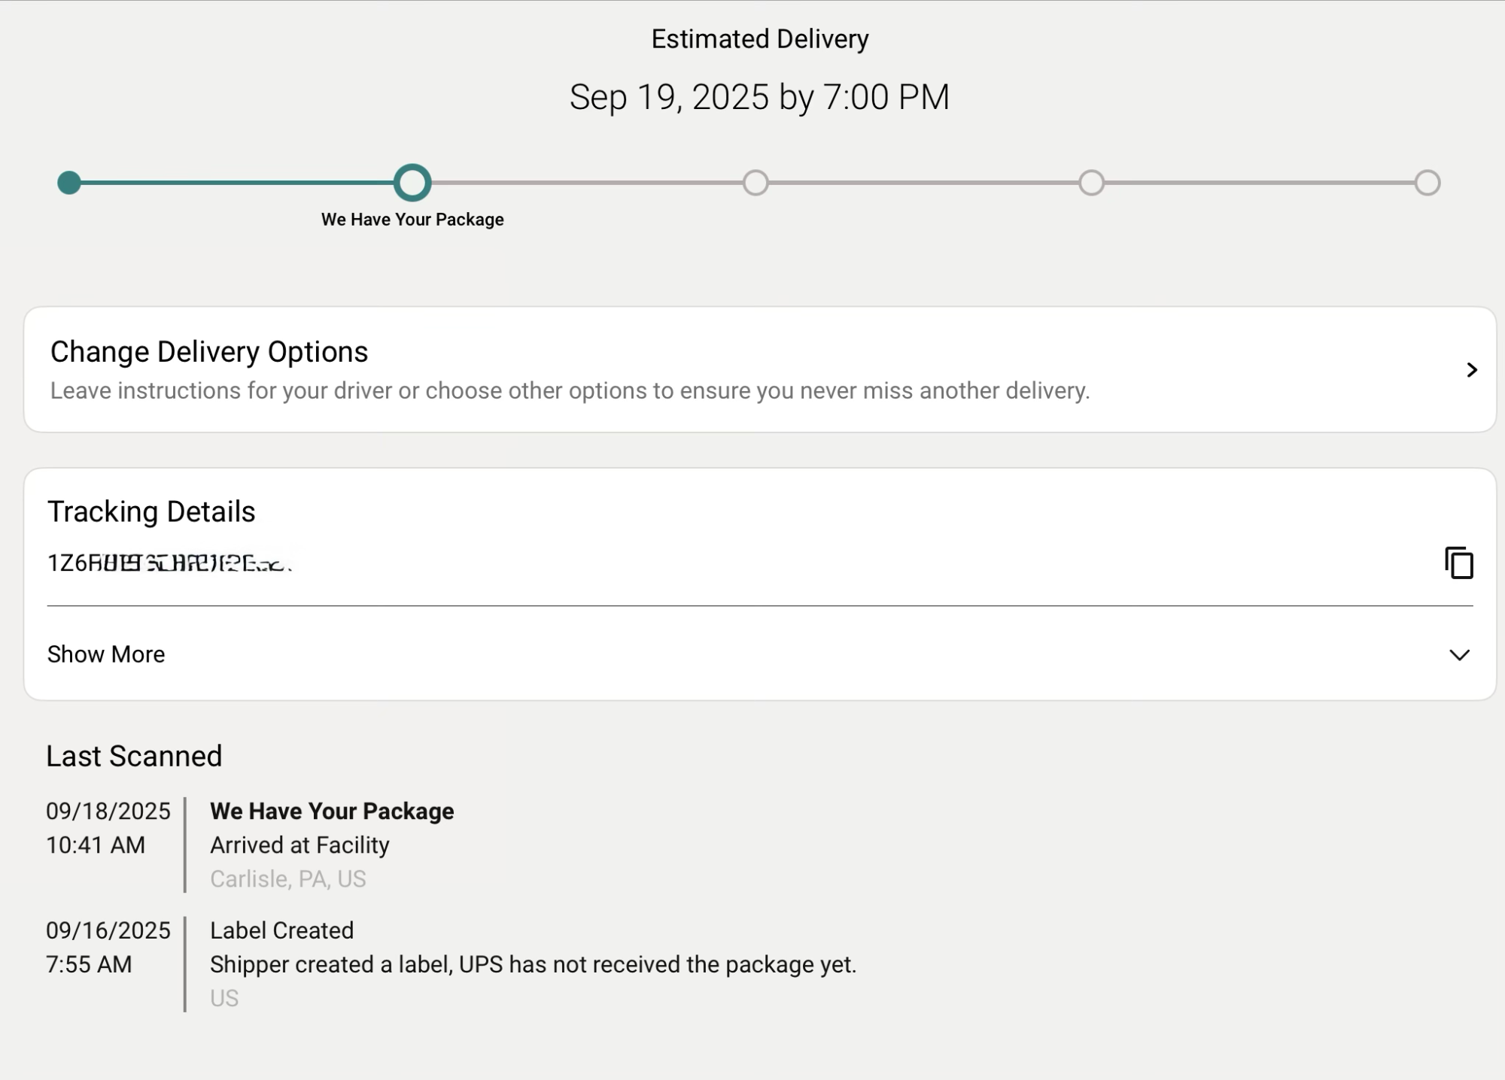Click the Label Created scan entry
Viewport: 1505px width, 1080px height.
pyautogui.click(x=281, y=931)
